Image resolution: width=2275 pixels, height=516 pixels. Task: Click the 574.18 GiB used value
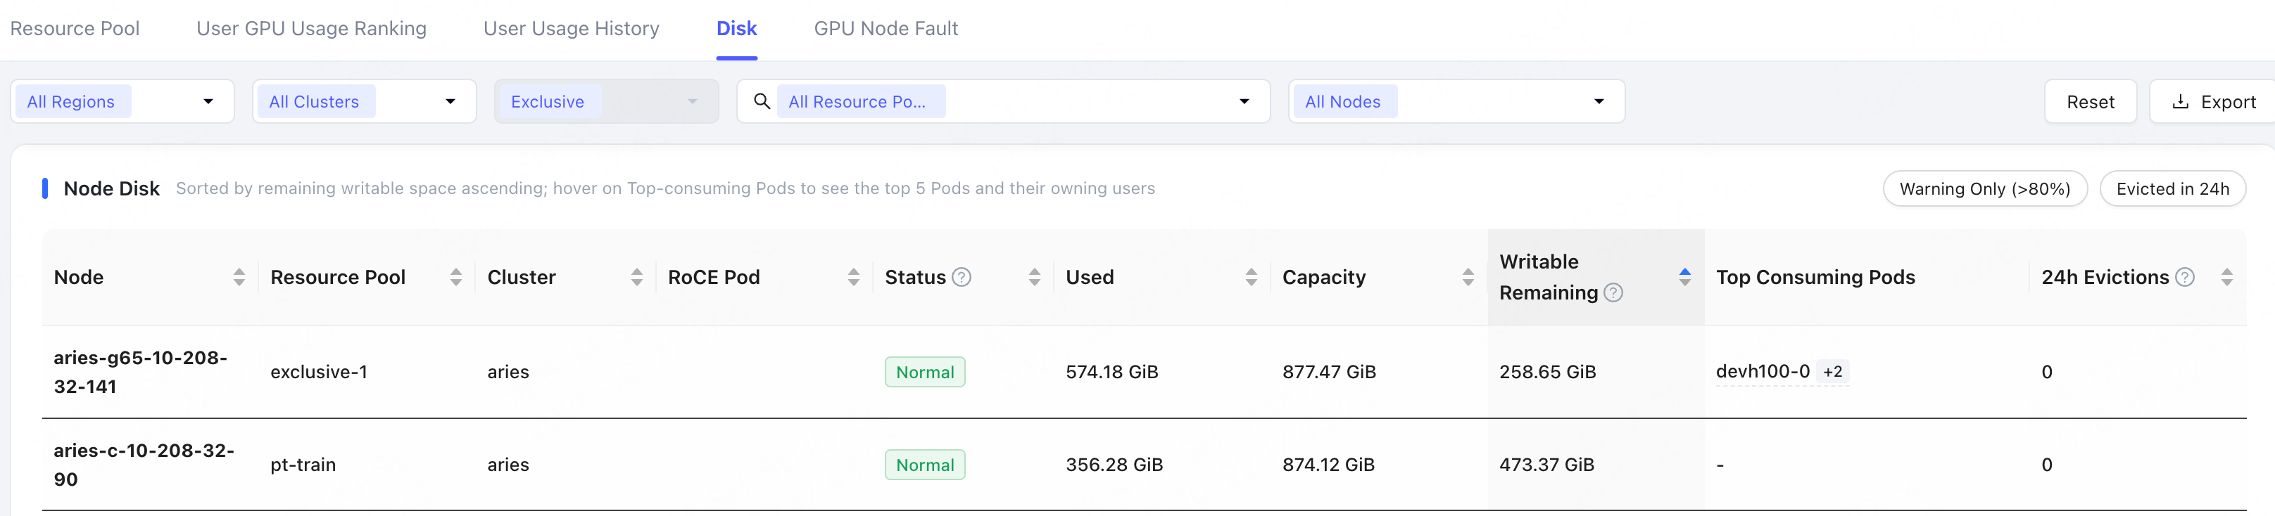tap(1112, 371)
